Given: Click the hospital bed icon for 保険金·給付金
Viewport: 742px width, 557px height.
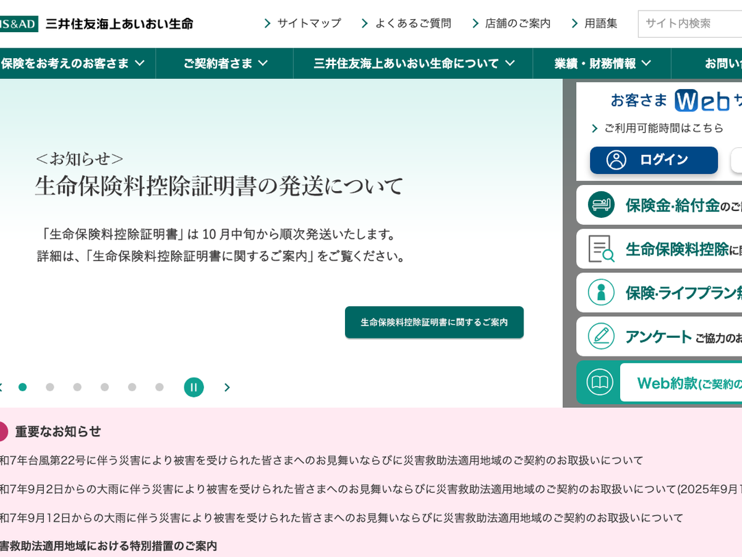Looking at the screenshot, I should click(x=600, y=205).
